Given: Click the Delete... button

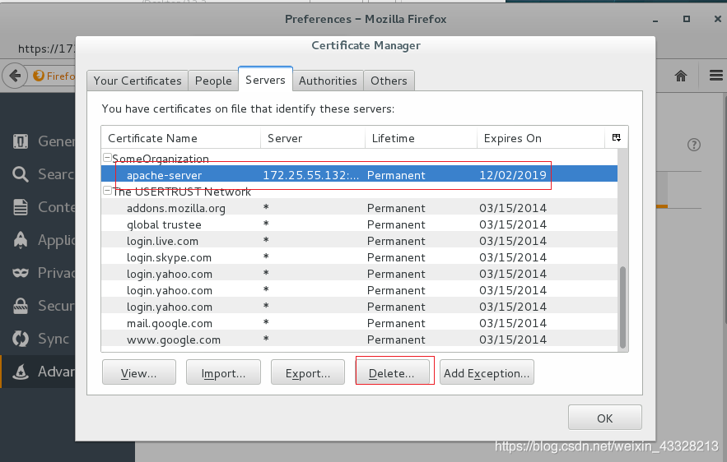Looking at the screenshot, I should tap(392, 372).
